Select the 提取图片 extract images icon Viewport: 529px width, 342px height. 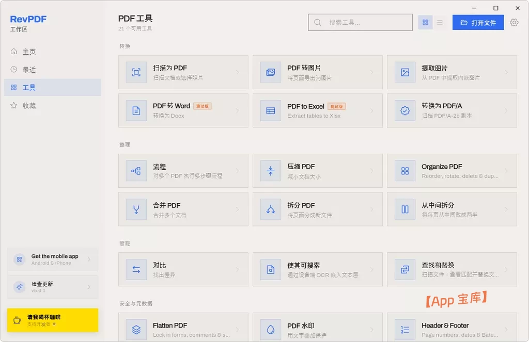tap(405, 72)
